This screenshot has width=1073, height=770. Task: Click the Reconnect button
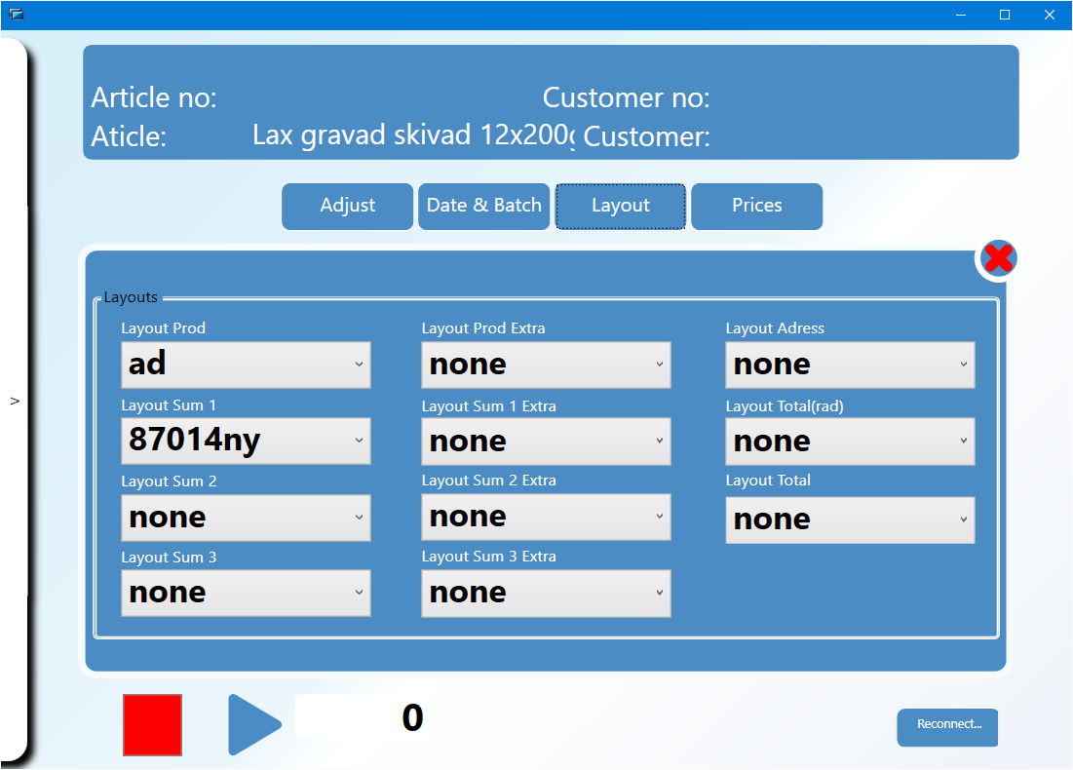coord(947,727)
